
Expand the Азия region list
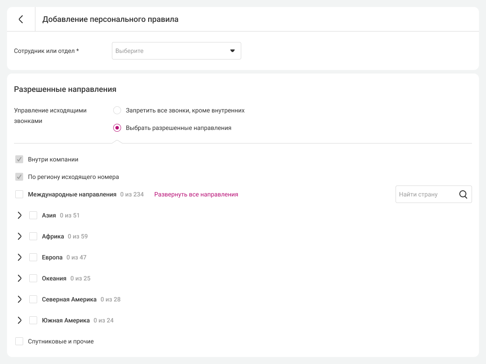pos(19,215)
